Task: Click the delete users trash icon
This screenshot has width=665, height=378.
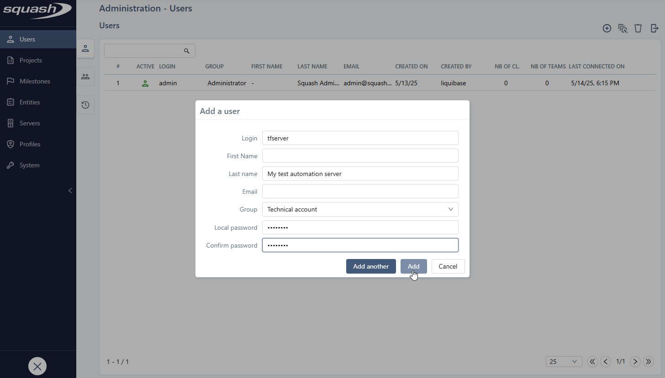Action: 638,28
